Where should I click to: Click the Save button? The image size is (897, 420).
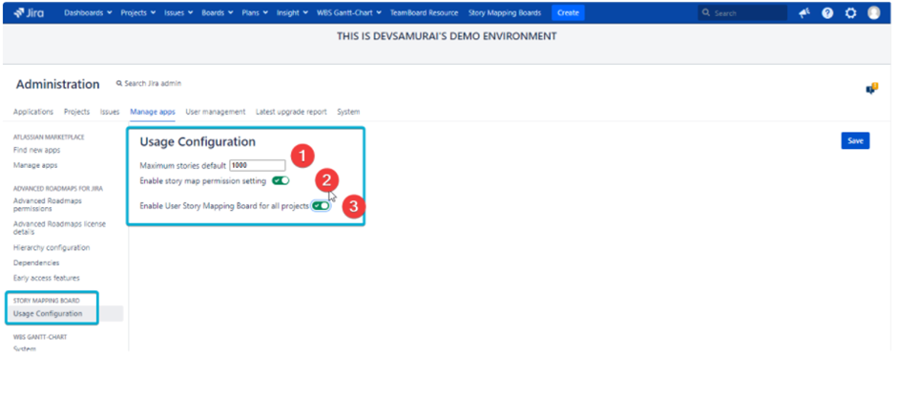coord(855,140)
